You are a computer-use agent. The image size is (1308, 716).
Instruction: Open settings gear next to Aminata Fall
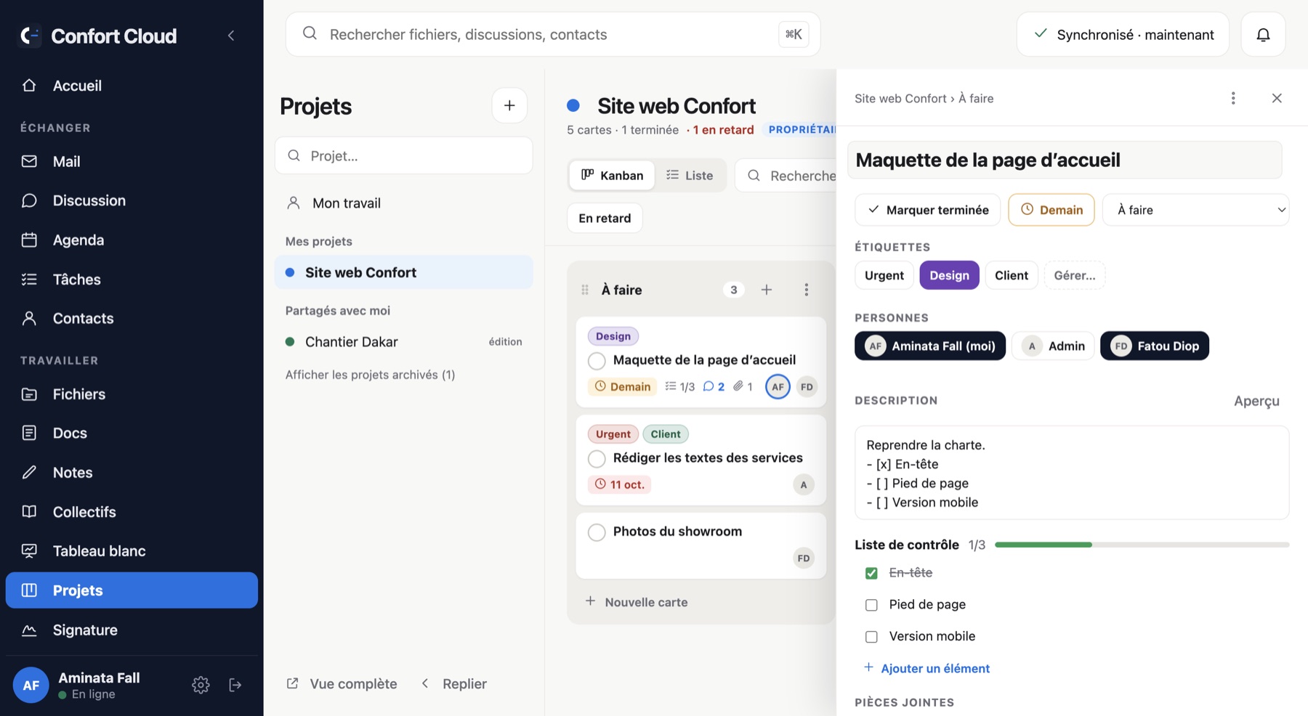tap(201, 685)
